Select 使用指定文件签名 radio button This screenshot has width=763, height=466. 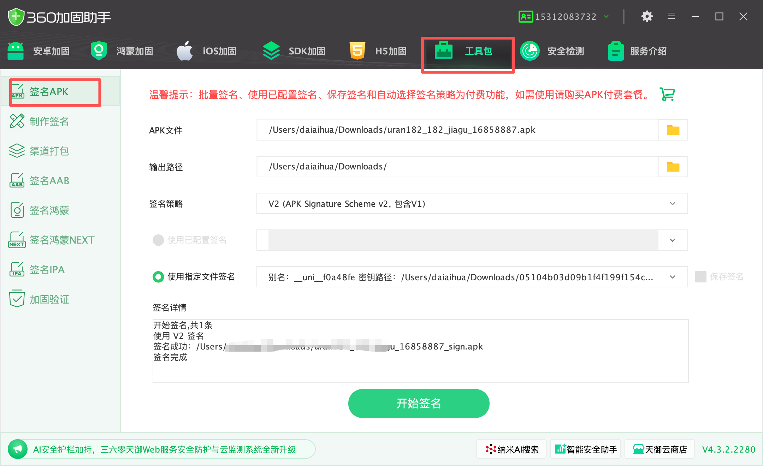pos(158,277)
